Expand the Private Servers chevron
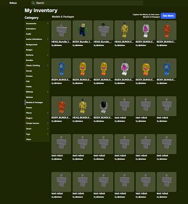 click(x=48, y=123)
